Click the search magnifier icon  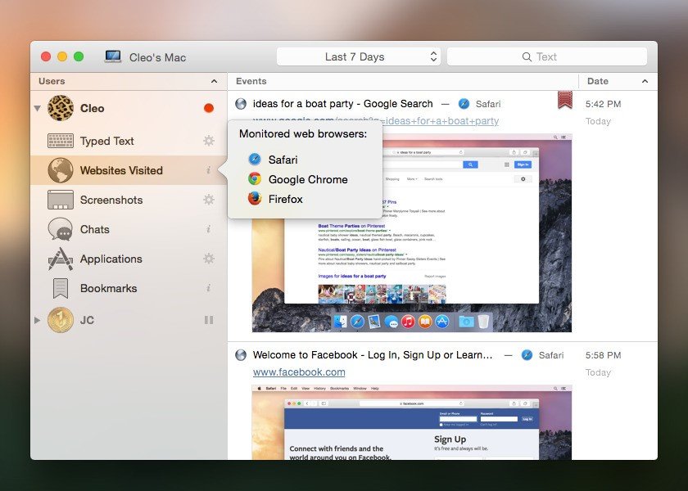click(x=527, y=56)
